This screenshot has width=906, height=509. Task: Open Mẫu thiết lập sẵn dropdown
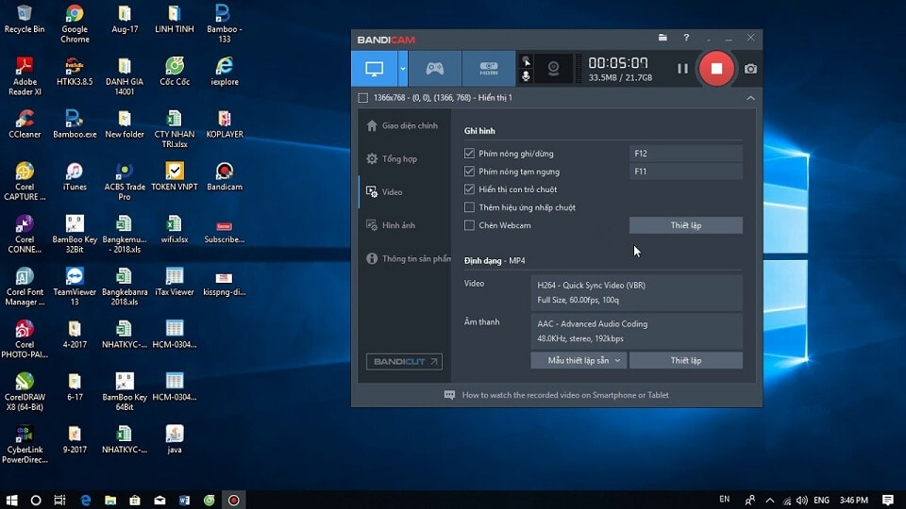(579, 360)
